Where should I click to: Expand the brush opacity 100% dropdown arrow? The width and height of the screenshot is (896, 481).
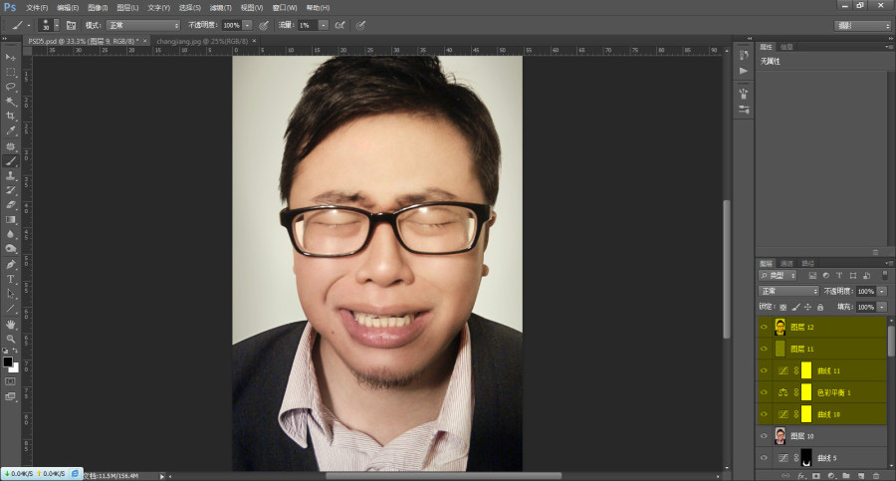pyautogui.click(x=248, y=25)
